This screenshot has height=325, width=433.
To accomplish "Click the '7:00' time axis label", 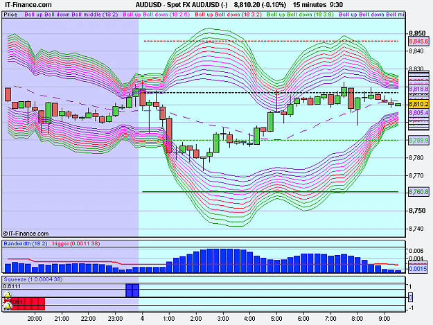I will point(330,319).
